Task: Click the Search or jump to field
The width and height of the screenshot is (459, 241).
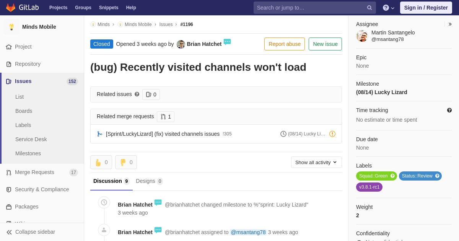Action: click(310, 8)
